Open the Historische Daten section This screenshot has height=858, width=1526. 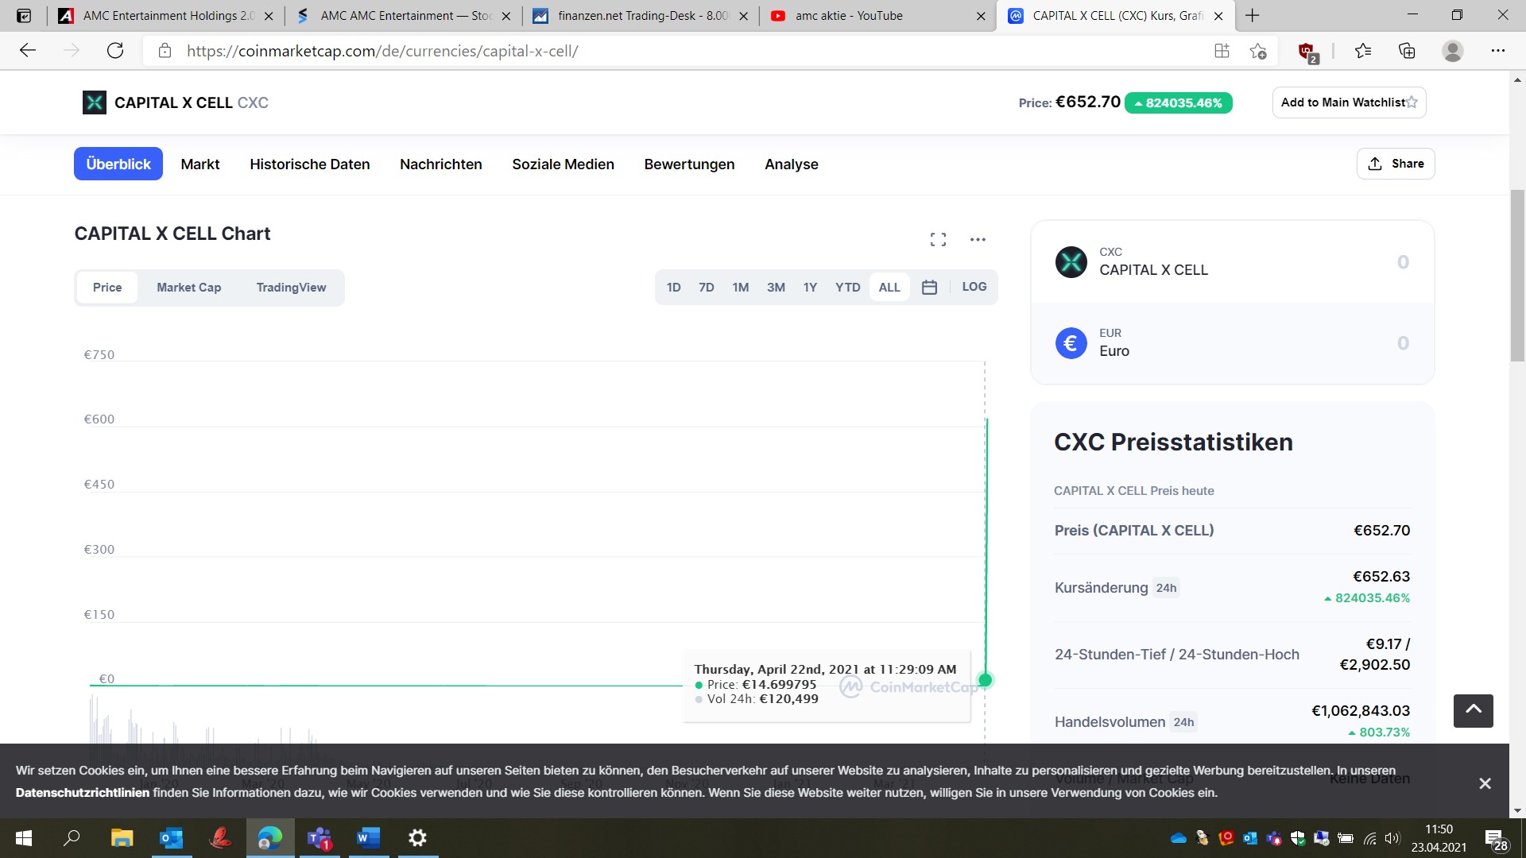pyautogui.click(x=309, y=164)
